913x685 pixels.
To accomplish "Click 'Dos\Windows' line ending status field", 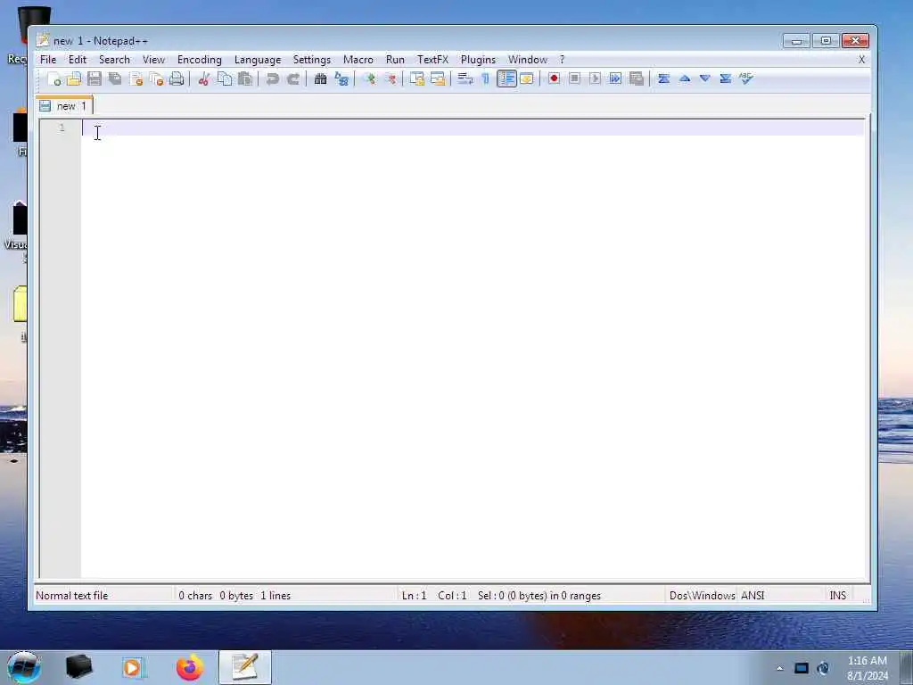I will [703, 595].
